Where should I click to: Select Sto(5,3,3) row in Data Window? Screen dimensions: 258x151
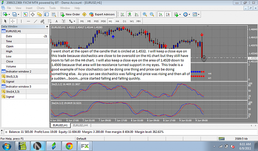coord(25,76)
